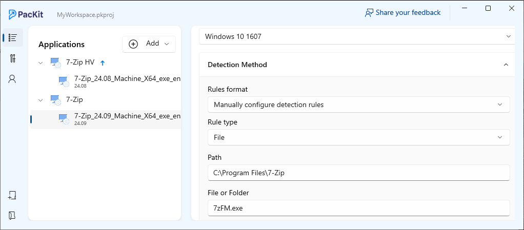Select 7-Zip_24.08_Machine_X64_exe package

click(x=127, y=79)
